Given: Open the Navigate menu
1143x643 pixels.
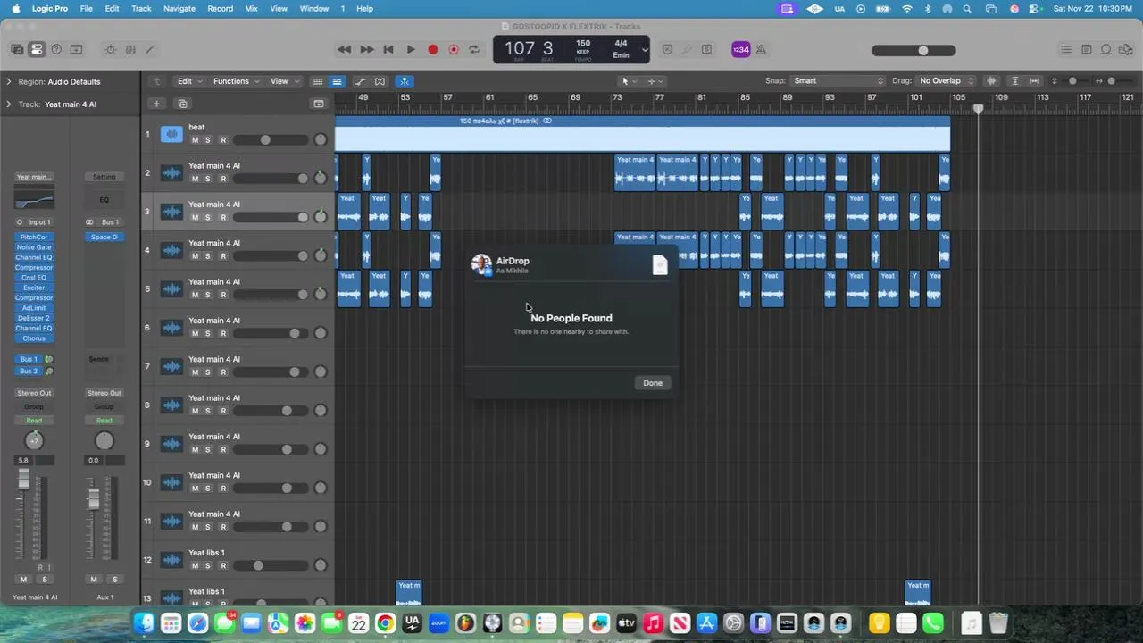Looking at the screenshot, I should click(179, 8).
